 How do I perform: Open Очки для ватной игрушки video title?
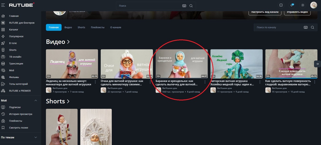tap(122, 83)
